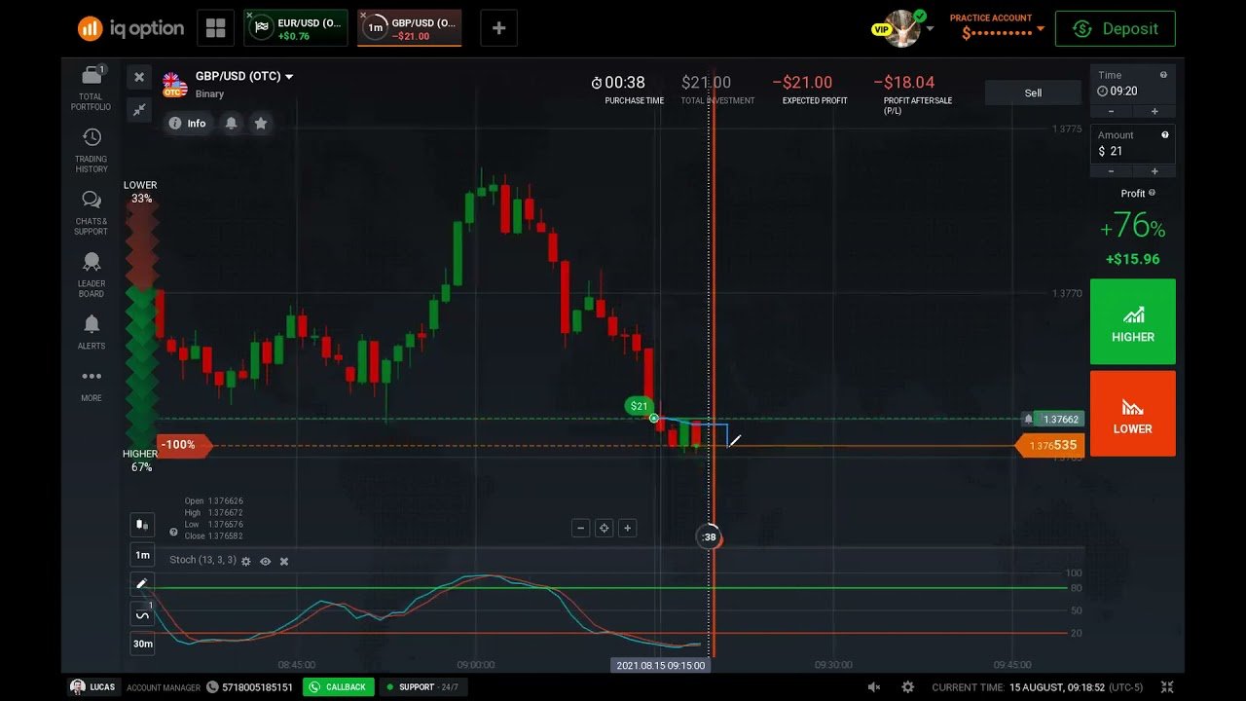Open Trading History in sidebar
Viewport: 1246px width, 701px height.
point(92,151)
